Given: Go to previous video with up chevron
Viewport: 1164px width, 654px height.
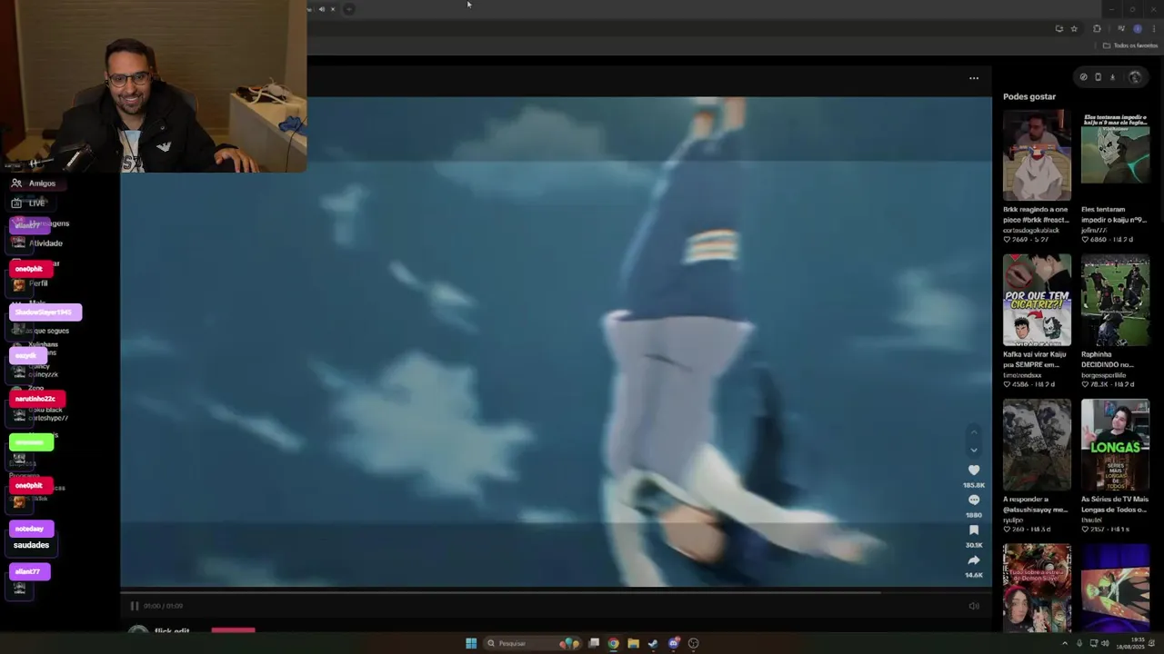Looking at the screenshot, I should [974, 432].
